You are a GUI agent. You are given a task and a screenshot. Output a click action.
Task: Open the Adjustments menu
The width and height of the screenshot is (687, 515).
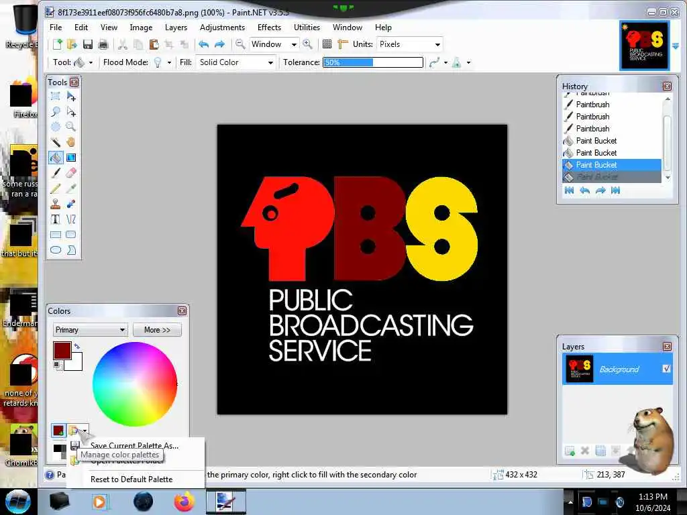222,27
